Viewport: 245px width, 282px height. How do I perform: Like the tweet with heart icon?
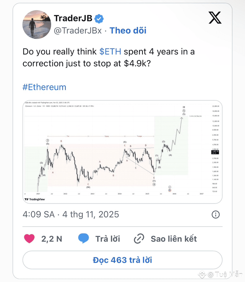(29, 239)
